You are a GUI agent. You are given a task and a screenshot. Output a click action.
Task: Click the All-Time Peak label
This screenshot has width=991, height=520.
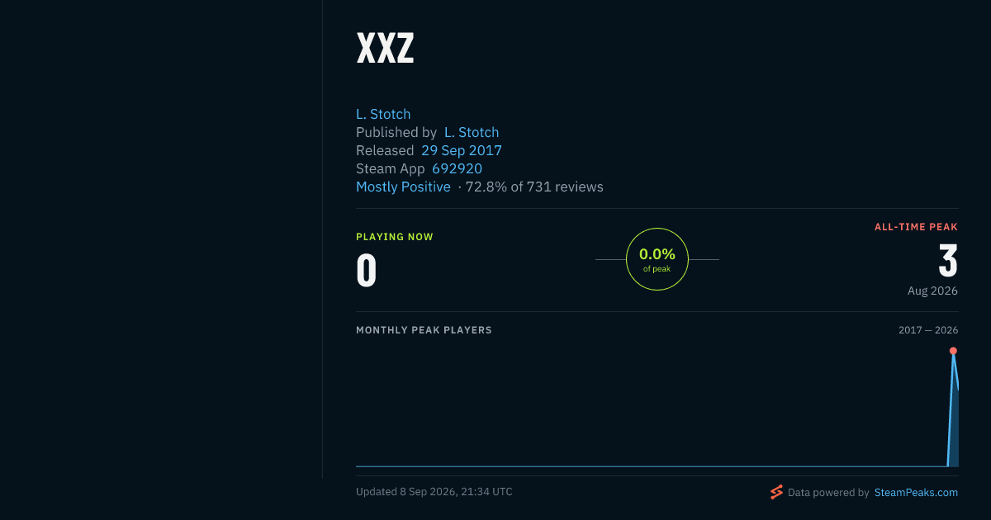(916, 227)
